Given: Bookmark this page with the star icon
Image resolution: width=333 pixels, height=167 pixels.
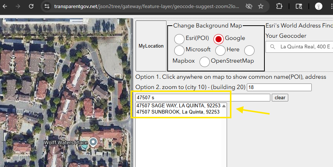Looking at the screenshot, I should pos(261,6).
